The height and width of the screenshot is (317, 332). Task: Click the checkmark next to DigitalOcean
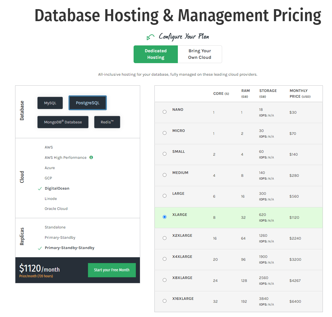(x=39, y=188)
